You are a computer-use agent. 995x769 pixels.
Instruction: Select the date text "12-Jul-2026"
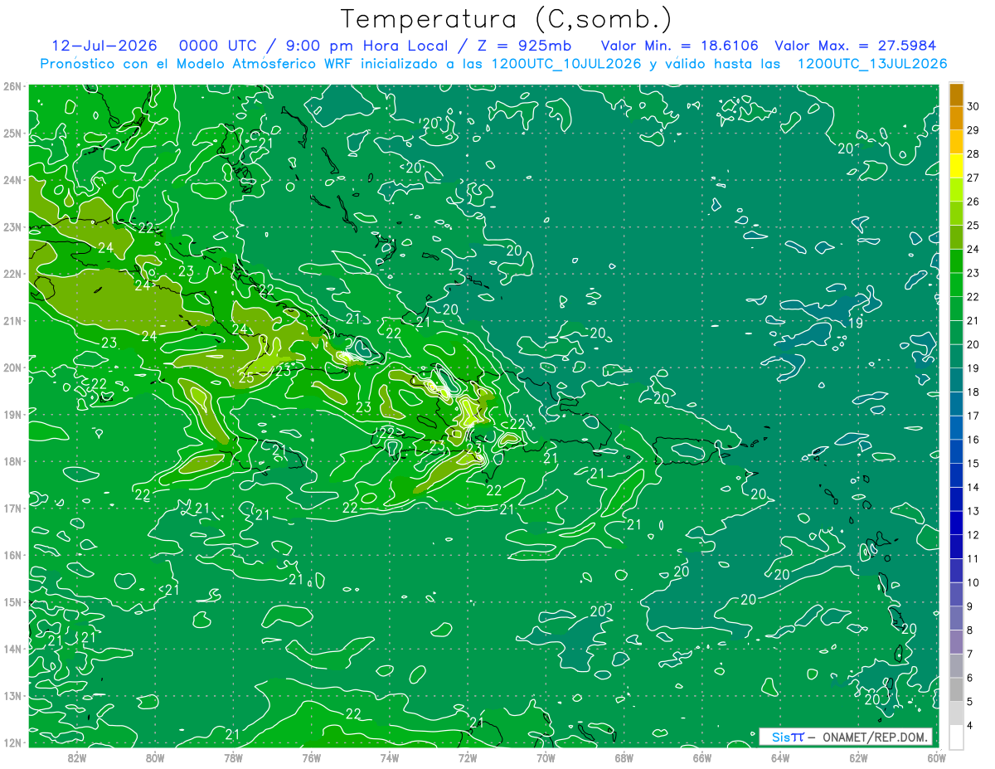106,46
